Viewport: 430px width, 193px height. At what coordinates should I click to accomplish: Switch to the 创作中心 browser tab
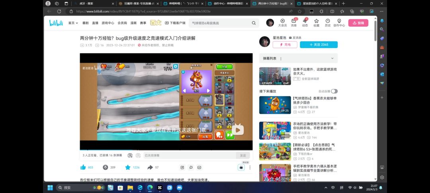coord(228,4)
